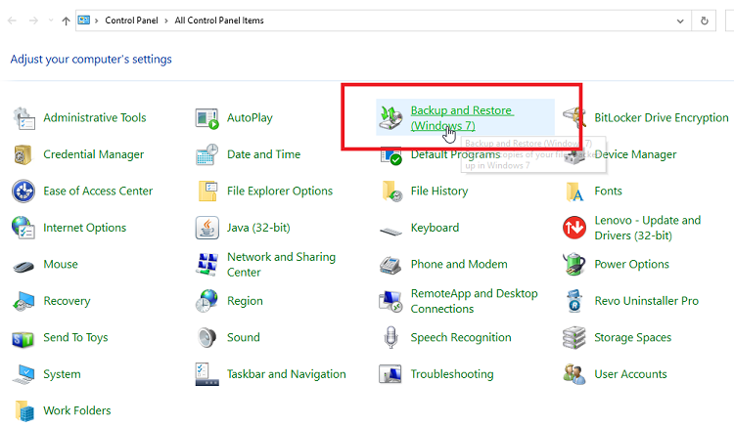Open the File Explorer Options icon

(207, 192)
